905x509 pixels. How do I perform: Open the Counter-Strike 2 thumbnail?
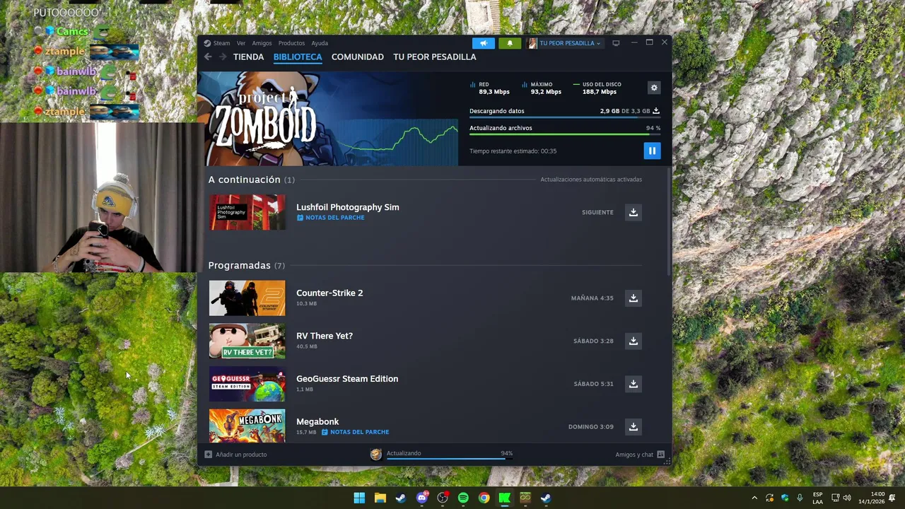tap(247, 298)
